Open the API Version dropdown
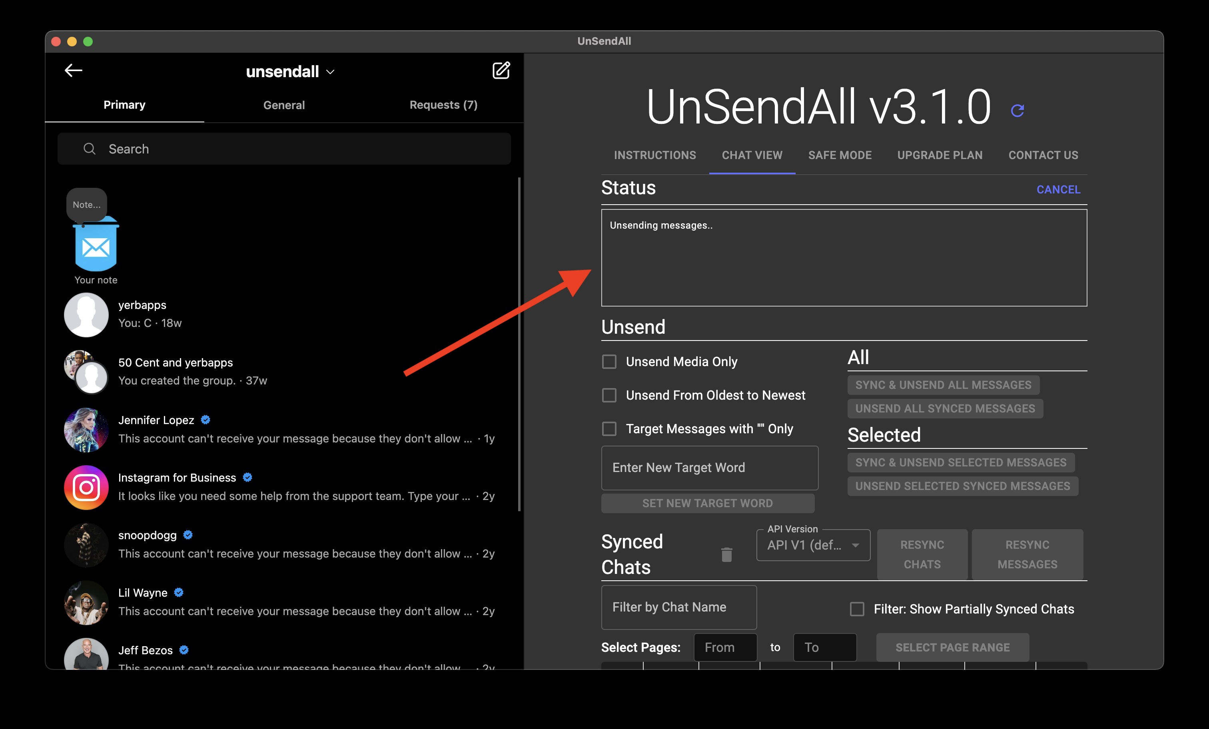The height and width of the screenshot is (729, 1209). click(x=813, y=545)
